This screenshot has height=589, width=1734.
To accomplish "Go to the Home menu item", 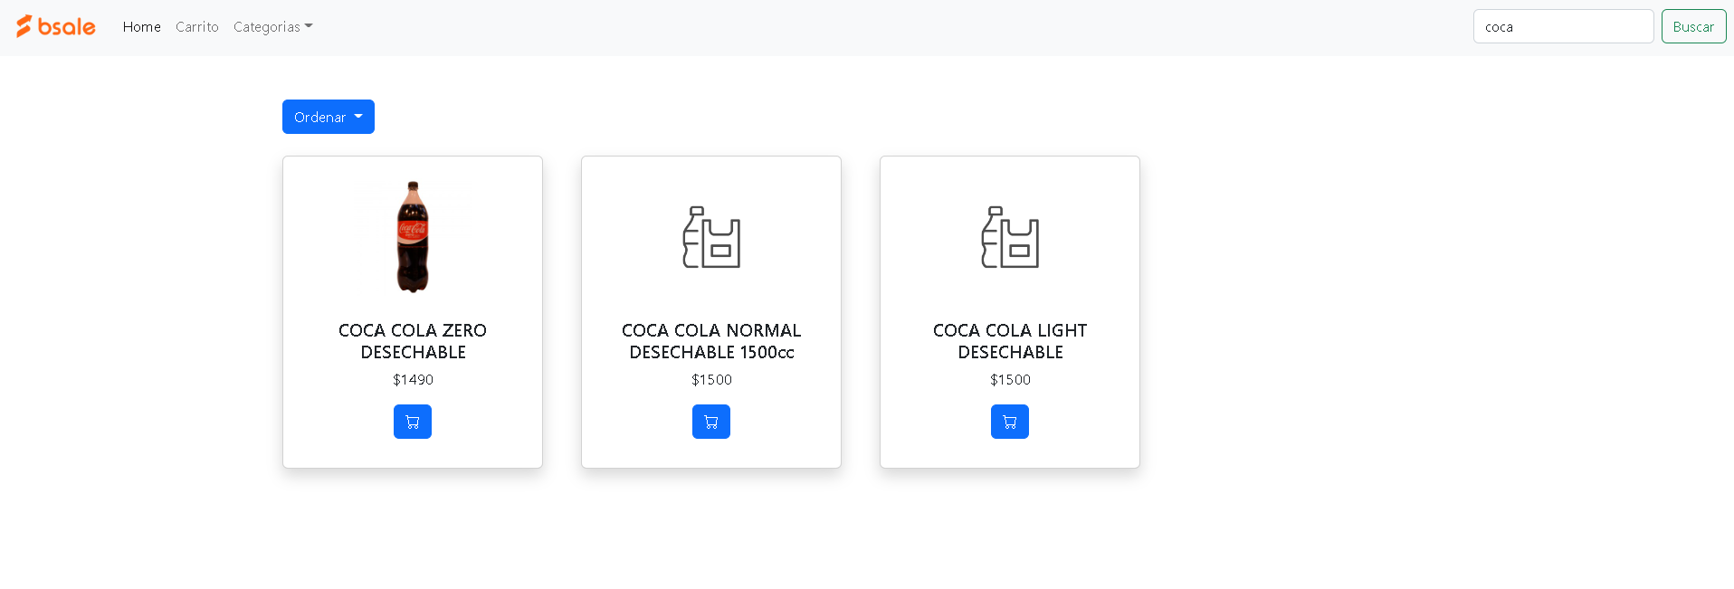I will [141, 26].
